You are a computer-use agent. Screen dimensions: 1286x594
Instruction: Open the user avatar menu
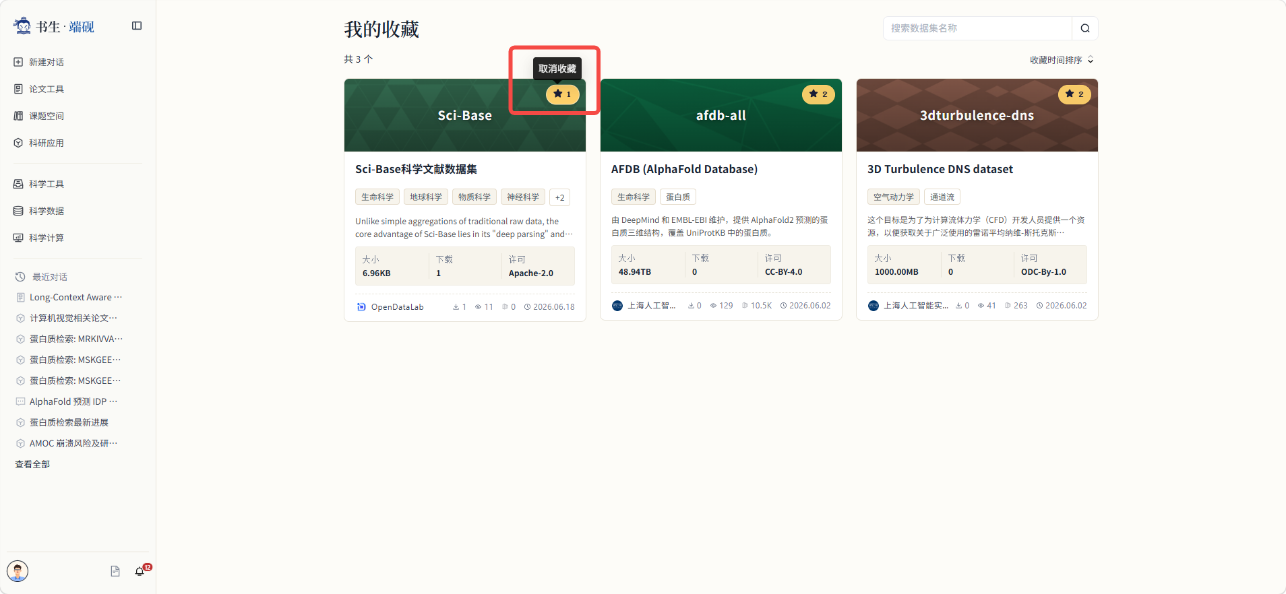coord(18,571)
